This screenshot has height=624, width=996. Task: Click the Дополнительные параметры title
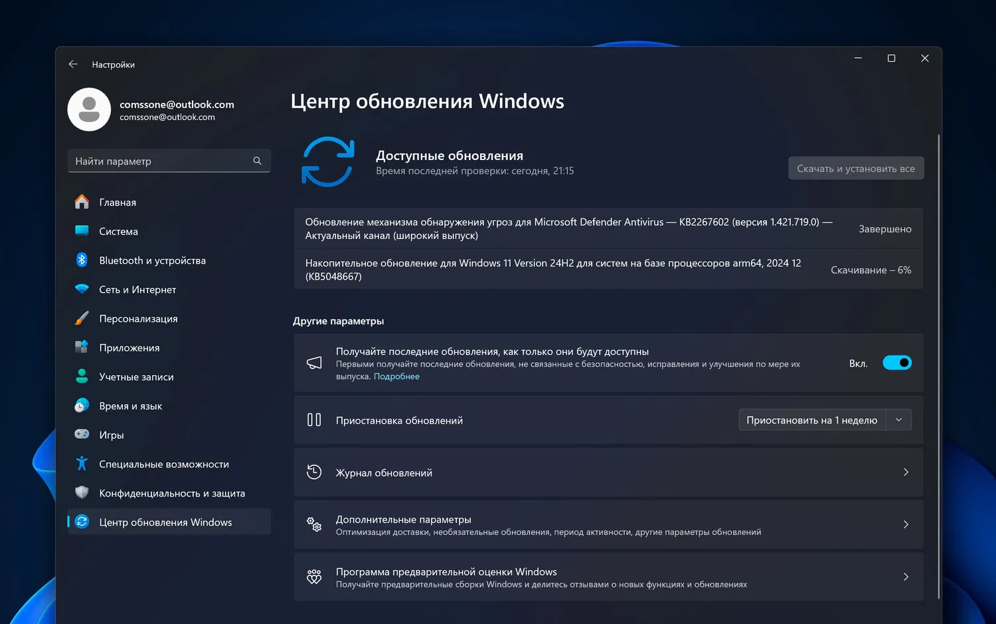pos(404,519)
